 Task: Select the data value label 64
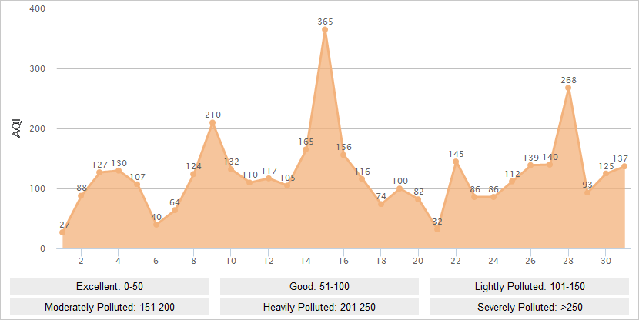pyautogui.click(x=175, y=202)
